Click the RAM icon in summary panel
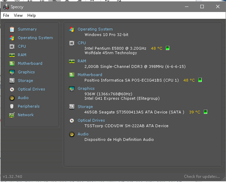Image resolution: width=226 pixels, height=182 pixels. [x=72, y=61]
